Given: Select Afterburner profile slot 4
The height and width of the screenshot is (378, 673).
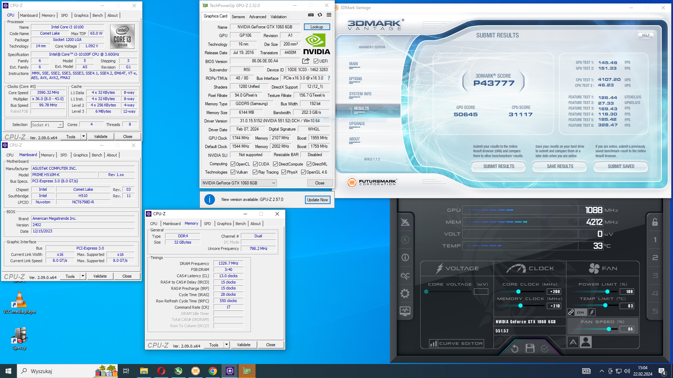Looking at the screenshot, I should pos(655,293).
